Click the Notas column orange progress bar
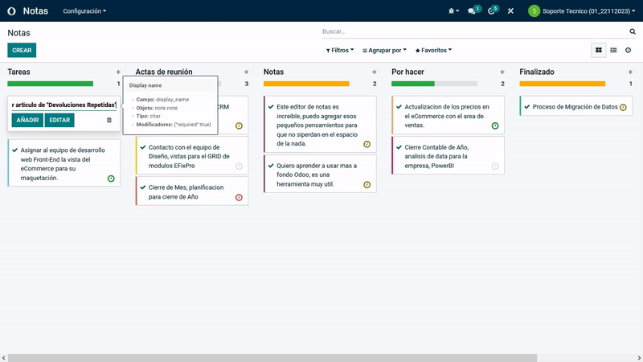The width and height of the screenshot is (643, 362). (x=306, y=84)
